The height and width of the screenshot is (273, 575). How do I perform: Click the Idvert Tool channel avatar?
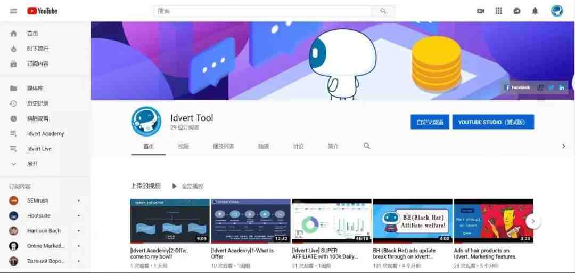(146, 121)
